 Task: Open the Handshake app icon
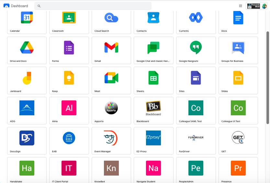click(x=27, y=168)
